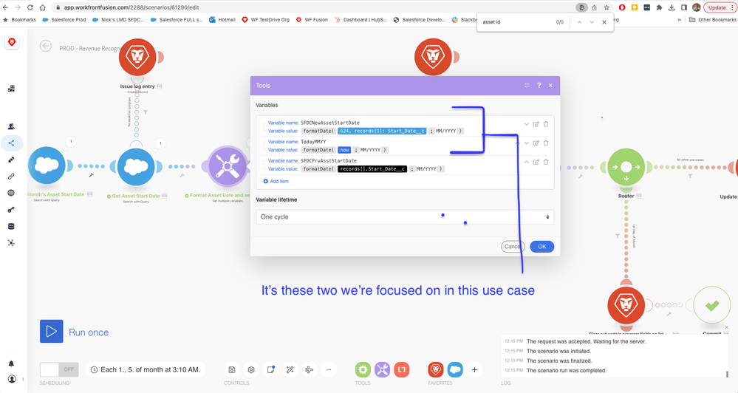
Task: Delete the TodayMMYY variable with trash icon
Action: click(546, 143)
